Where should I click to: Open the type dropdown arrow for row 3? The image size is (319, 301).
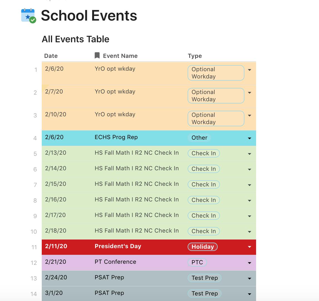(249, 115)
